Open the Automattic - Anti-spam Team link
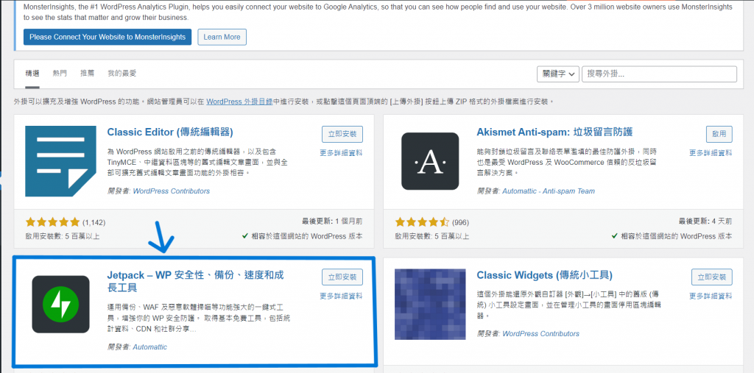Screen dimensions: 754x373 548,191
